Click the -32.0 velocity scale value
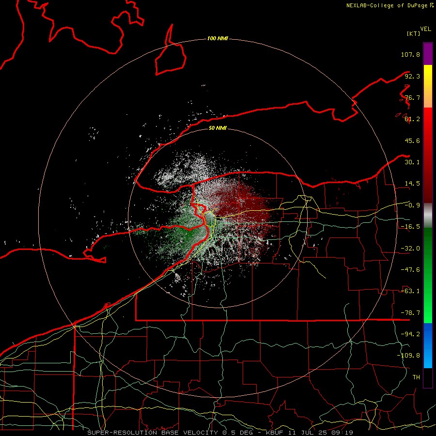The width and height of the screenshot is (436, 436). pyautogui.click(x=410, y=249)
